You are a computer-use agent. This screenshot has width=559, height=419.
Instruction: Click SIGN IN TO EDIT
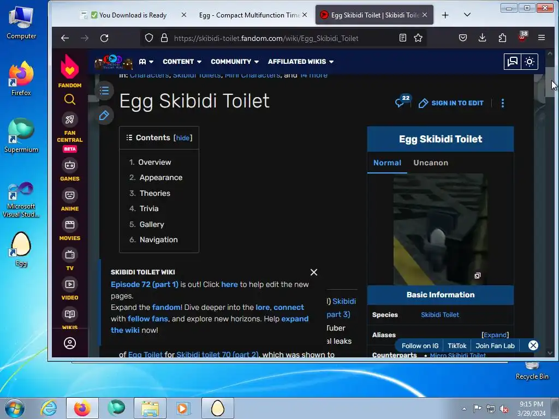coord(451,103)
